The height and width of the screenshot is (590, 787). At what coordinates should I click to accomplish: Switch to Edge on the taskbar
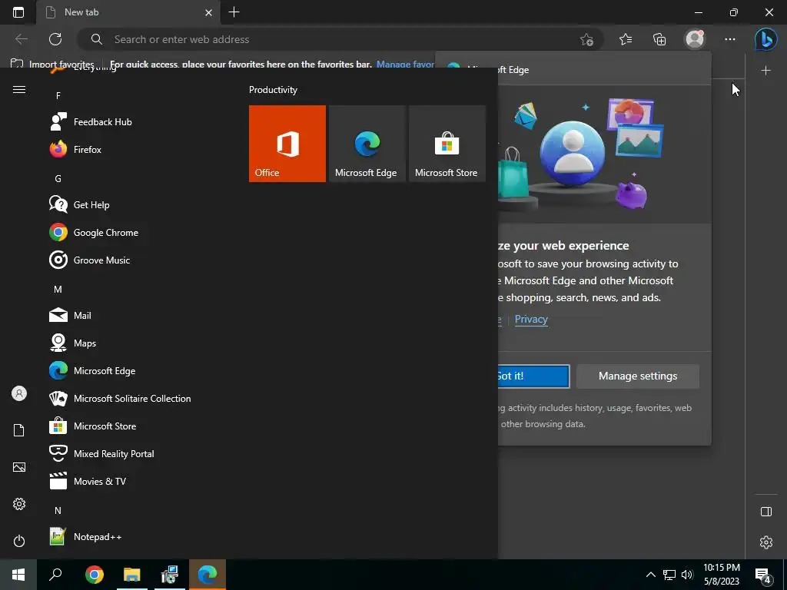pos(208,575)
